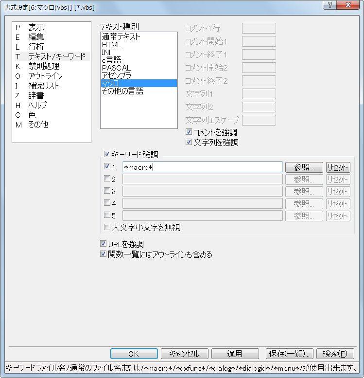Click the *macro* keyword file field

pos(202,167)
